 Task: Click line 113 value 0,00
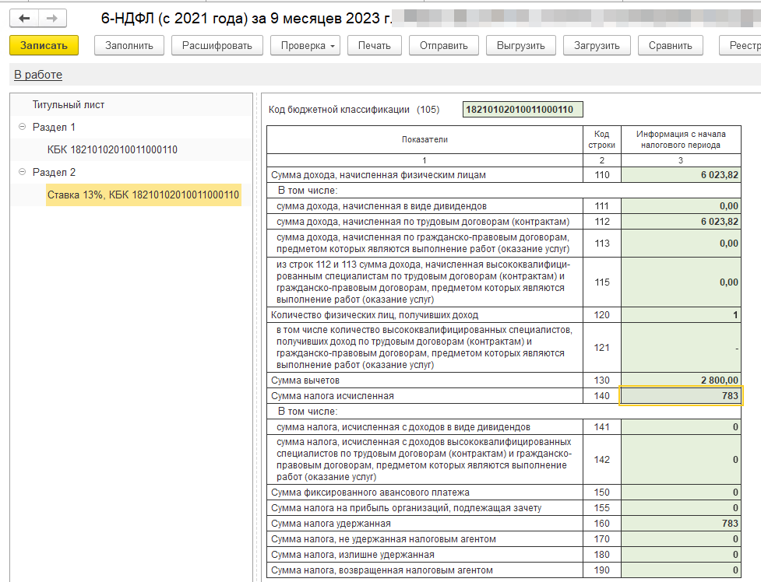(681, 244)
